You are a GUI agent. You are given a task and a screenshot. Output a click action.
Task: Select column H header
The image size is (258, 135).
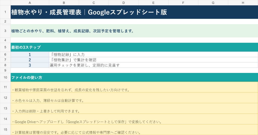[x=243, y=3]
